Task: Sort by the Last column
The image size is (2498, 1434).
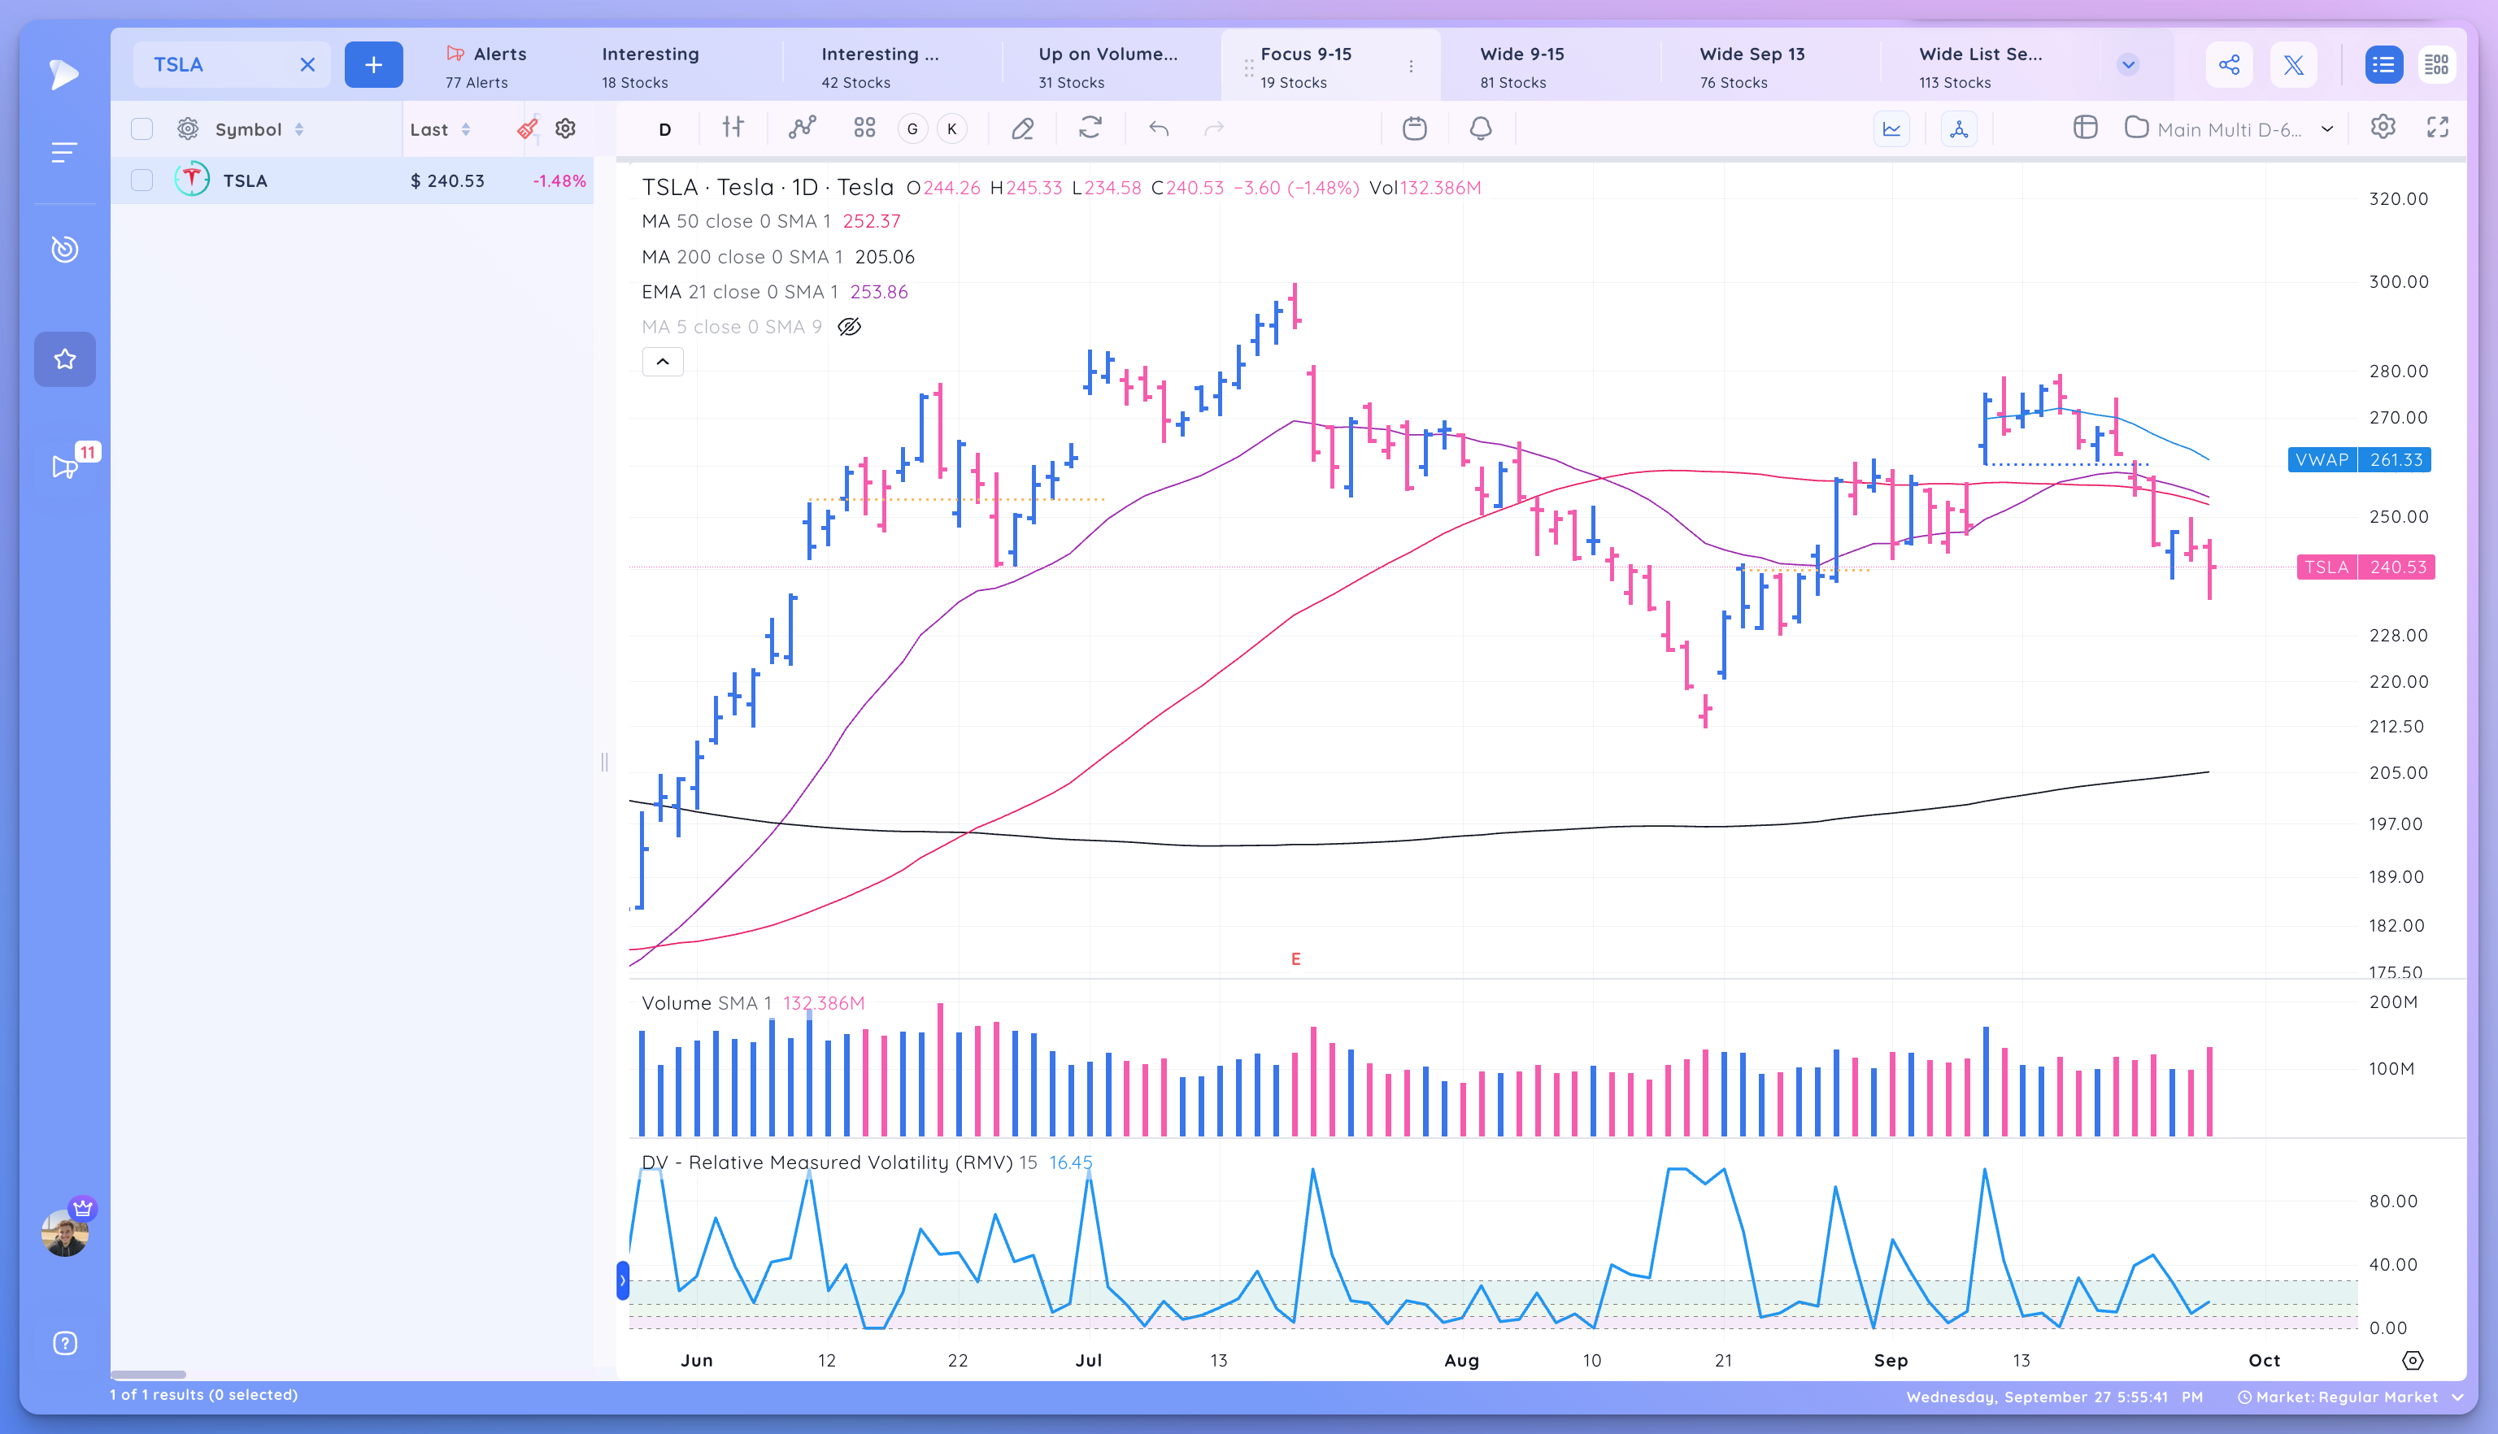Action: (440, 129)
